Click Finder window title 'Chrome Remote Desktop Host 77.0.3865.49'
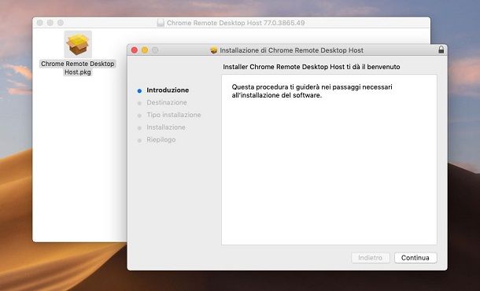The image size is (480, 291). 236,23
